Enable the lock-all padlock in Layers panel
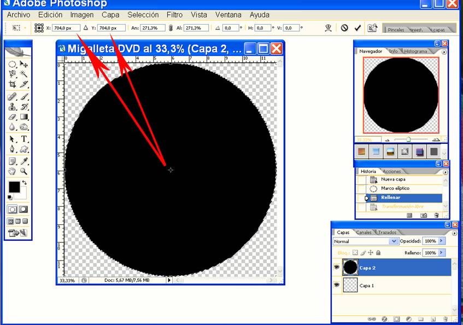 click(378, 253)
